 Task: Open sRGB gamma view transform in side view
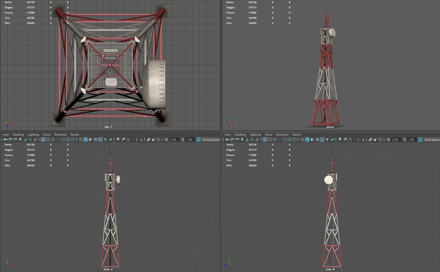click(431, 140)
